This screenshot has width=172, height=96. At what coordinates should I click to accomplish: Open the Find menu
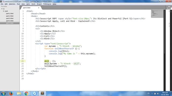tap(19, 4)
